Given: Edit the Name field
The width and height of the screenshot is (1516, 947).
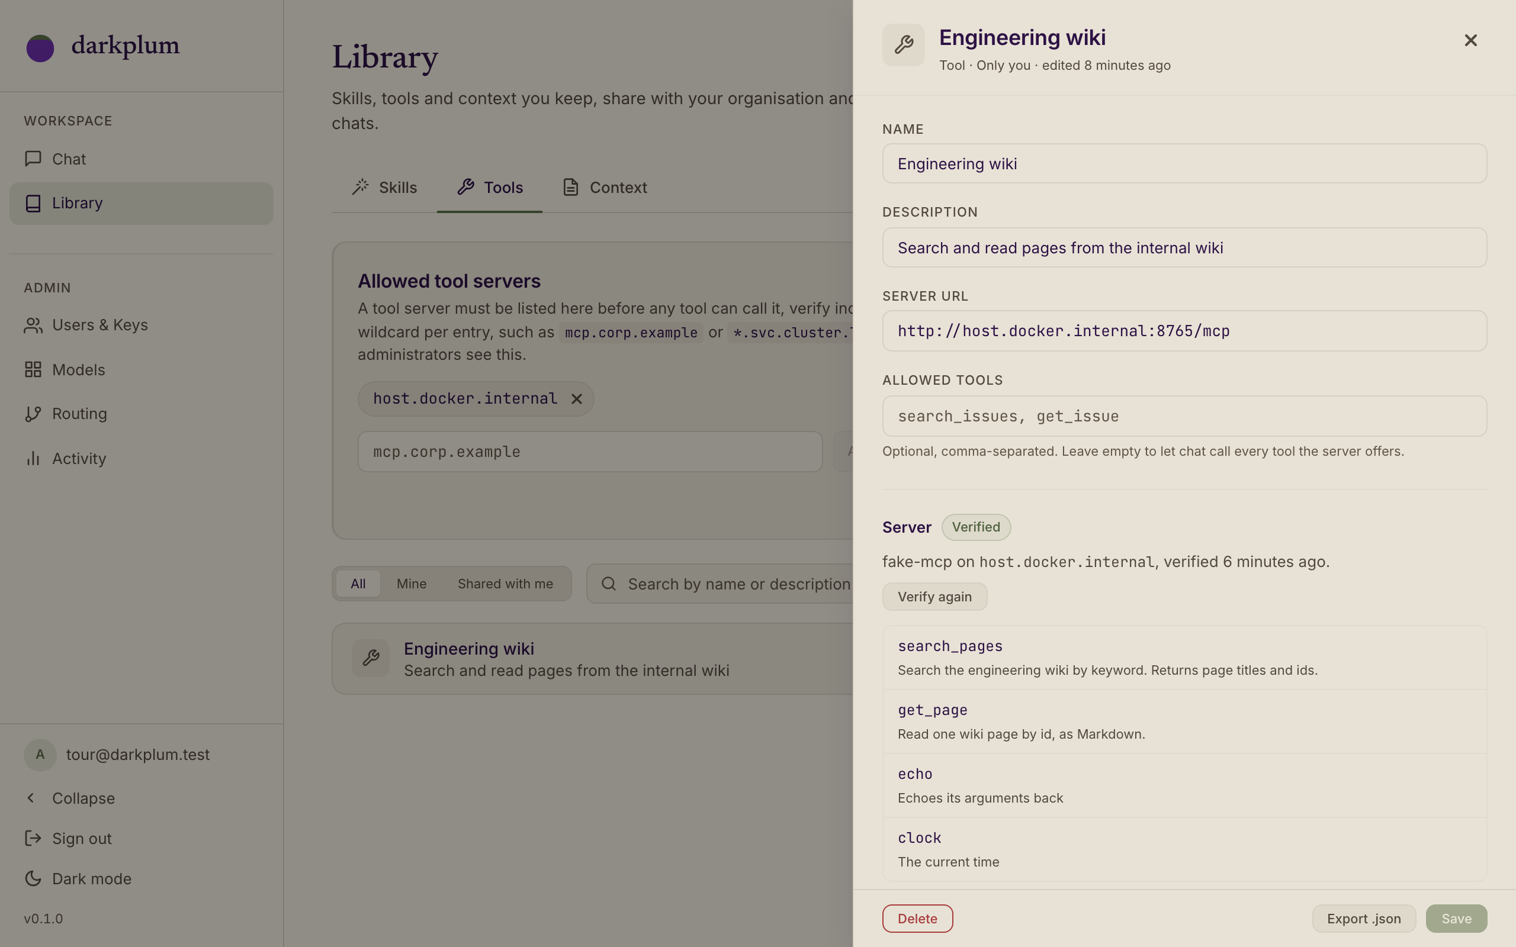Looking at the screenshot, I should (1184, 163).
